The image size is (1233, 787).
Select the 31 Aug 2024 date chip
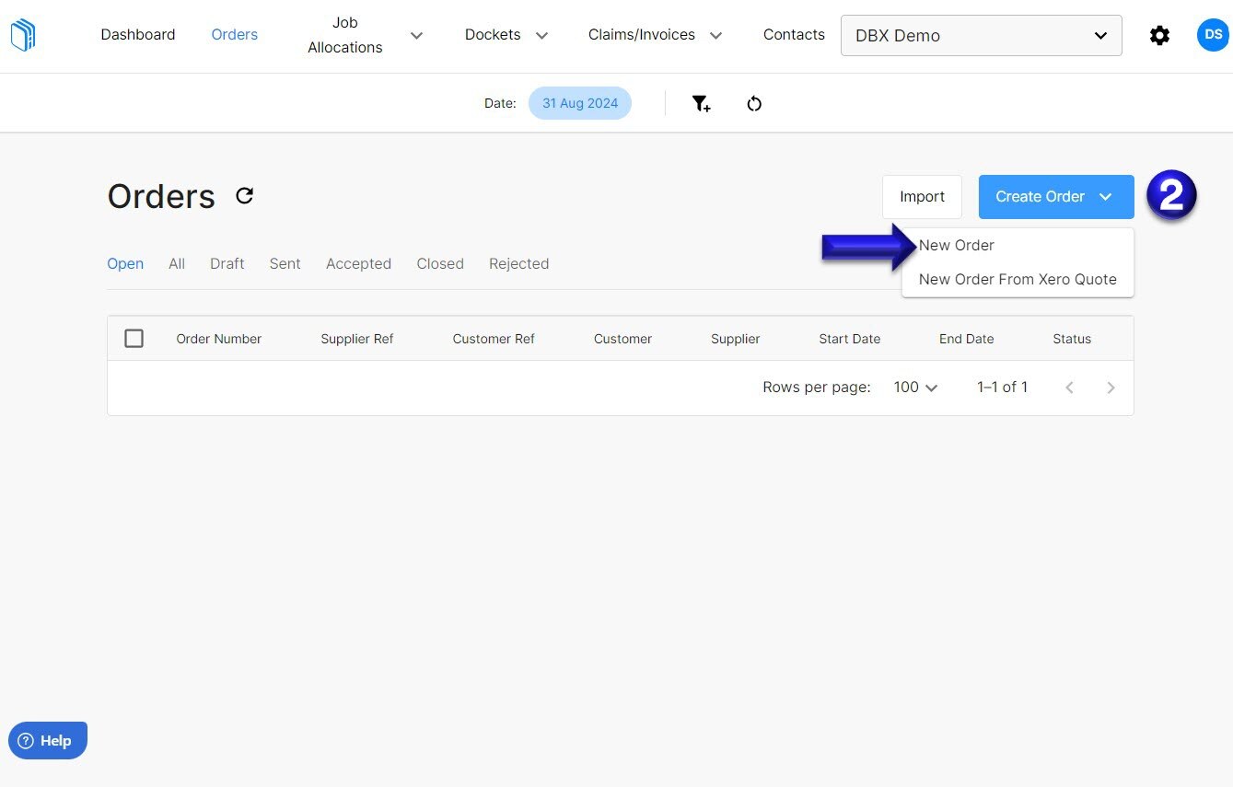pyautogui.click(x=580, y=103)
